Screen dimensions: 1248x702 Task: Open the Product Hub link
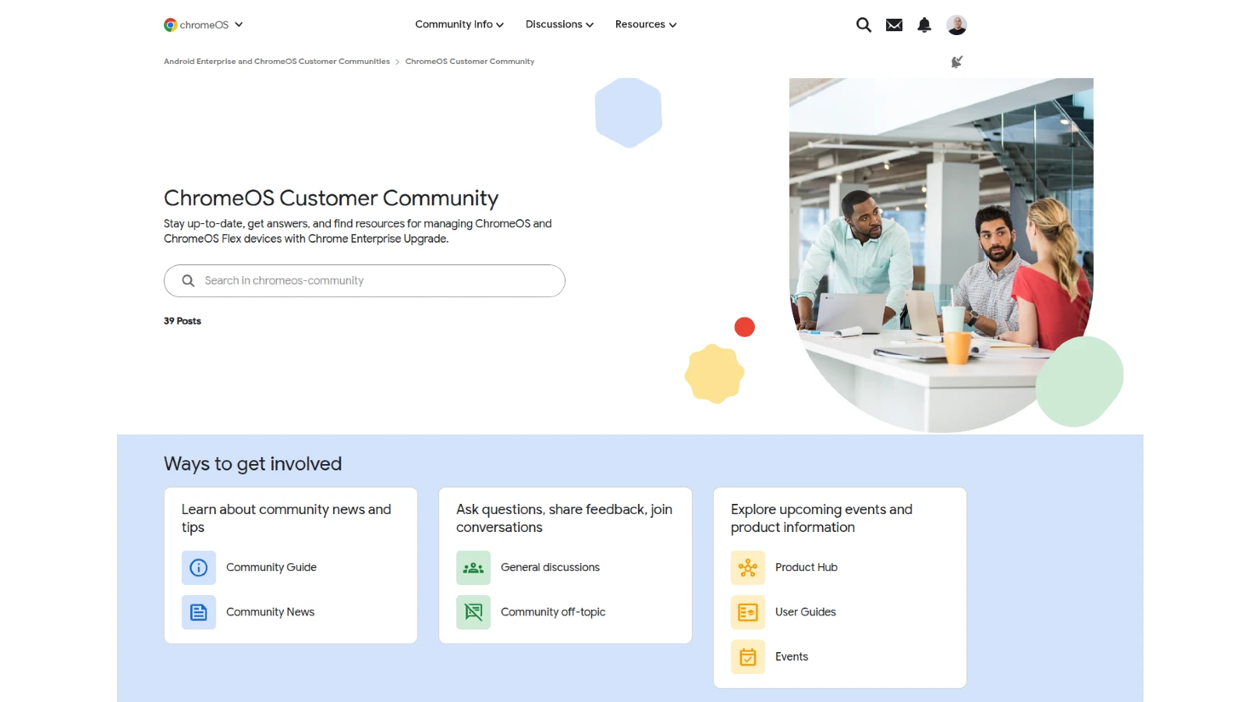click(807, 568)
